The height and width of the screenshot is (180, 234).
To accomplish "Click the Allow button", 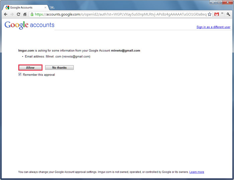I will pos(30,68).
